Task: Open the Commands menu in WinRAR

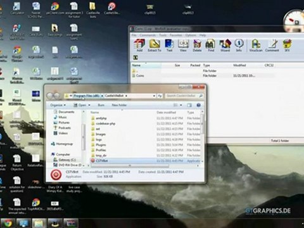Action: [148, 35]
